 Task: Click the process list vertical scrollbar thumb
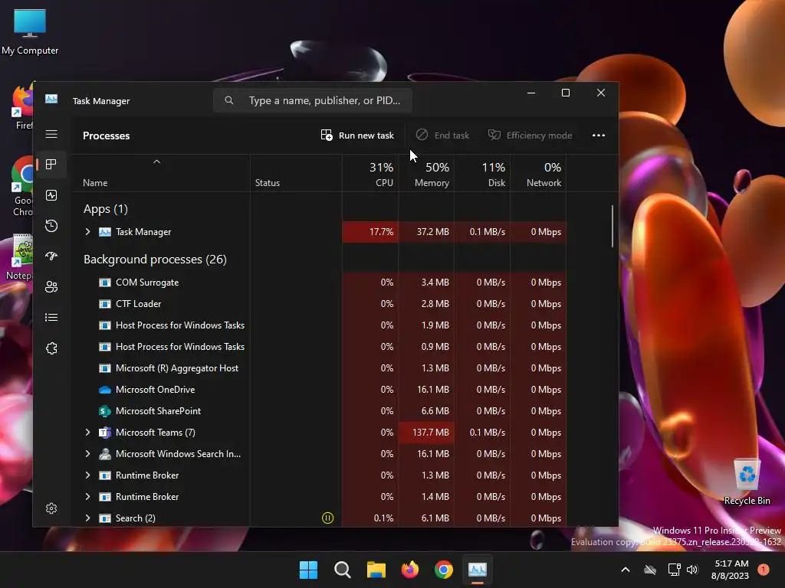tap(612, 226)
